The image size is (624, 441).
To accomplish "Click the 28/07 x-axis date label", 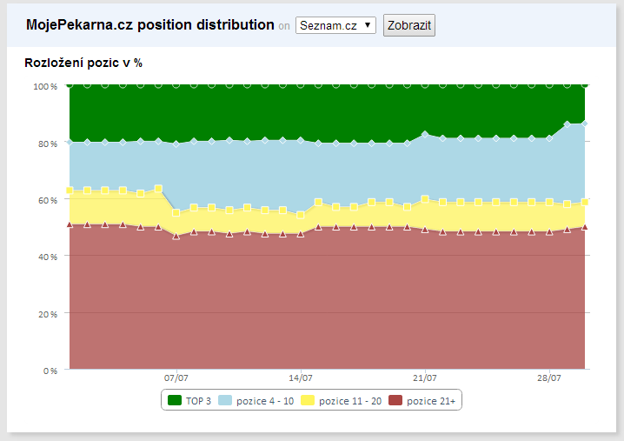I will [548, 378].
